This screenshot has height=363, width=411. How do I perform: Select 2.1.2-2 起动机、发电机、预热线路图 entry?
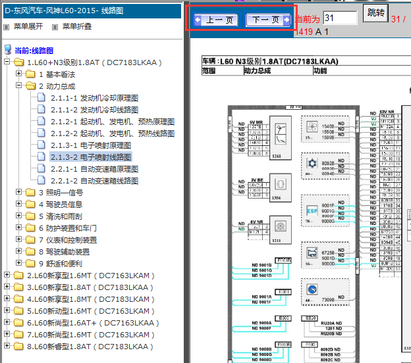(113, 133)
